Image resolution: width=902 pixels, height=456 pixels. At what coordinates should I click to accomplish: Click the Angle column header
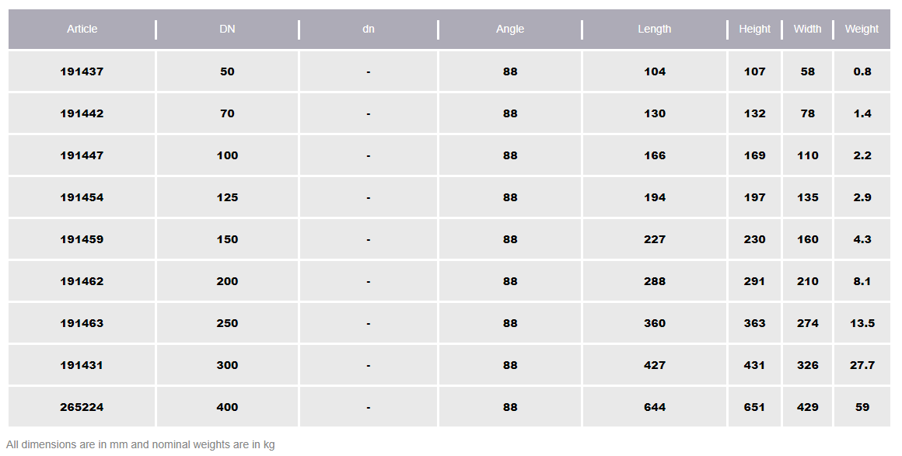[x=510, y=30]
